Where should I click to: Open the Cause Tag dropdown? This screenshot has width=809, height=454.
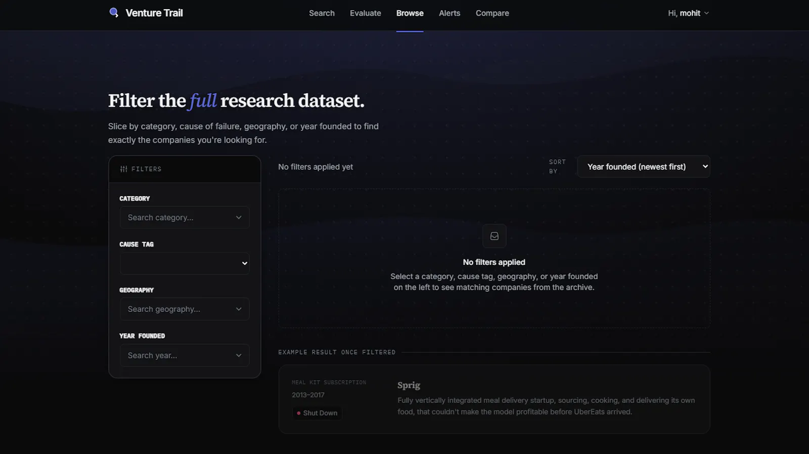click(185, 263)
